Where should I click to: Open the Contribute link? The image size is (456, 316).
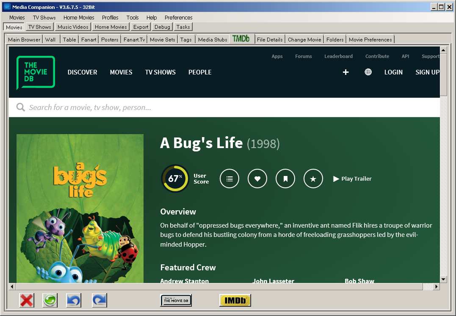point(377,56)
